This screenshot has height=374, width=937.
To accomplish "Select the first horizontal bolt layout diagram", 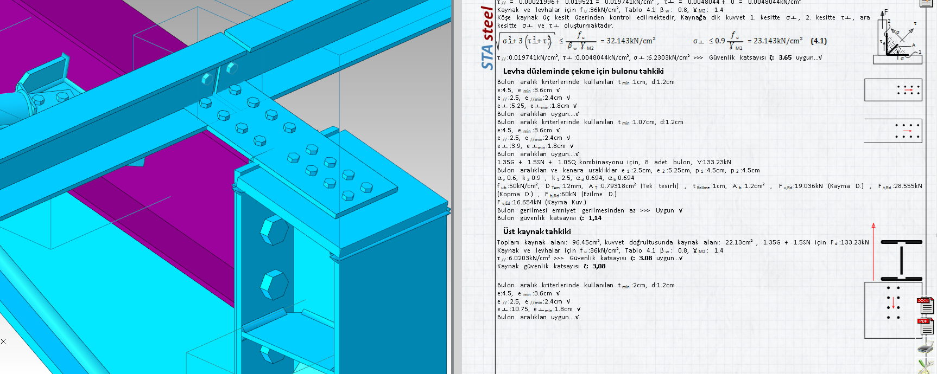I will pyautogui.click(x=893, y=90).
